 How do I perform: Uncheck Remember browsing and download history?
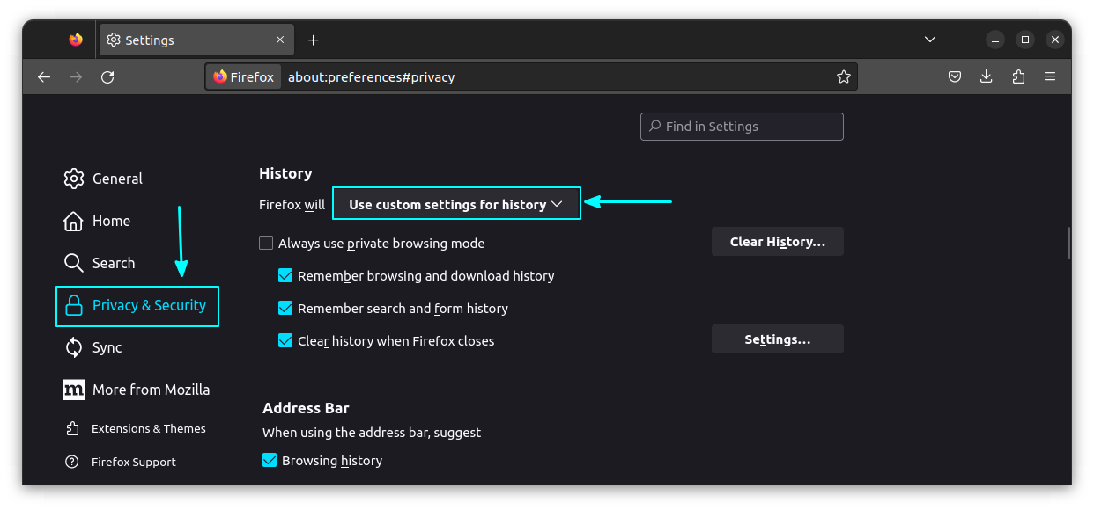[x=285, y=275]
